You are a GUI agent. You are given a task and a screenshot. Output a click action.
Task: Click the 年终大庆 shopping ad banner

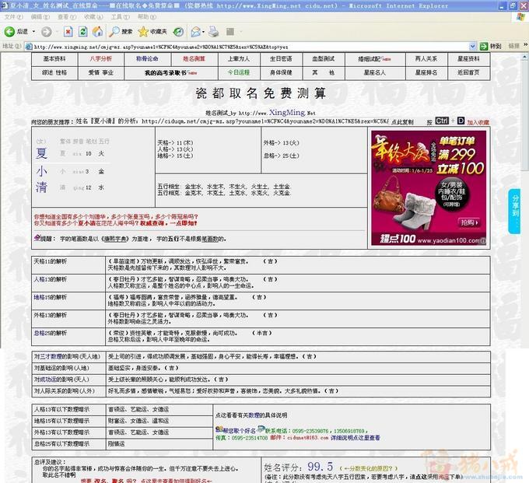coord(429,187)
